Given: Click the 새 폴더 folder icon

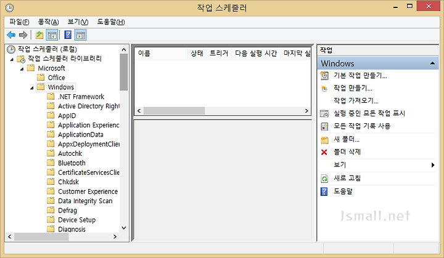Looking at the screenshot, I should pos(324,139).
